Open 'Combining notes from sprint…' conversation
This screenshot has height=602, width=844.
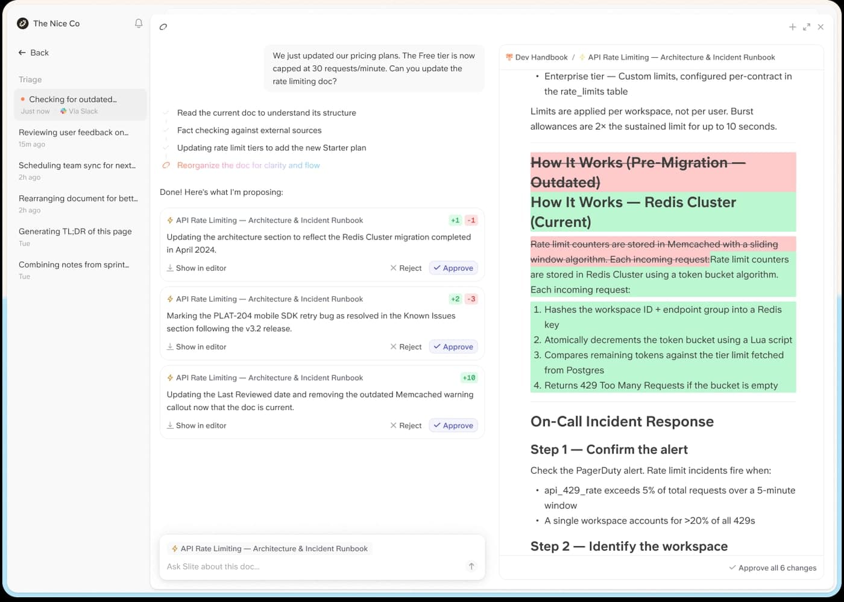80,270
